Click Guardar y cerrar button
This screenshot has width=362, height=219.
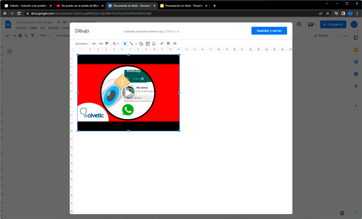(x=269, y=31)
